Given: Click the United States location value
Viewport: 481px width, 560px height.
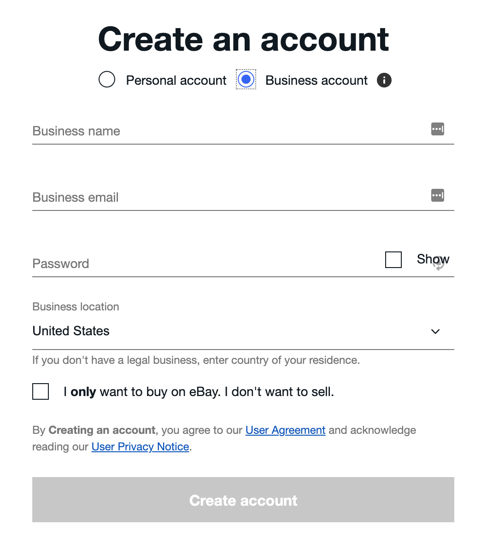Looking at the screenshot, I should click(70, 331).
